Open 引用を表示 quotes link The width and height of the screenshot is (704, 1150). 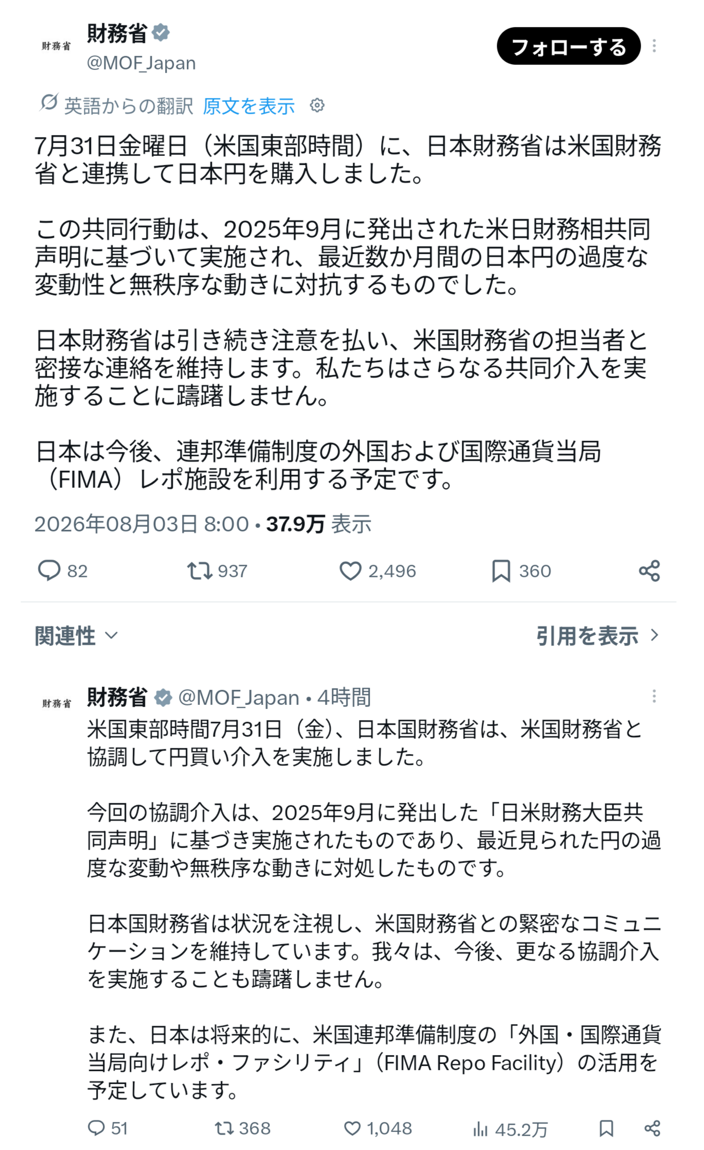click(598, 636)
